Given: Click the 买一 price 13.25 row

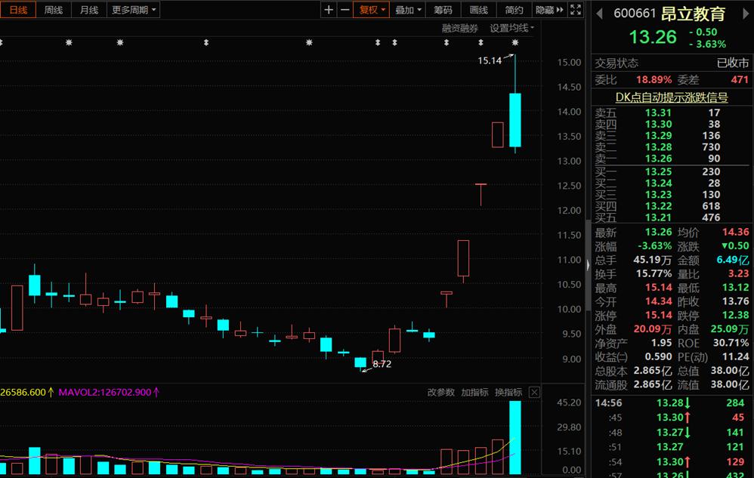Looking at the screenshot, I should [x=672, y=171].
